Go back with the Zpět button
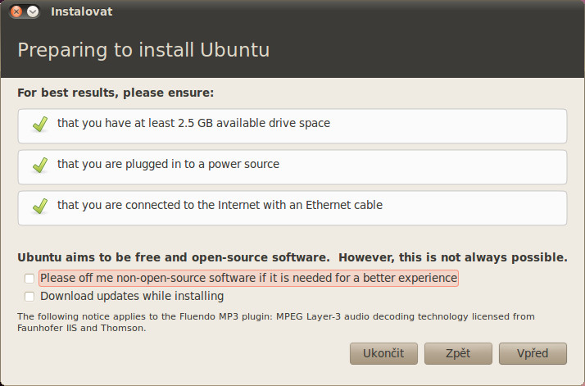 458,353
